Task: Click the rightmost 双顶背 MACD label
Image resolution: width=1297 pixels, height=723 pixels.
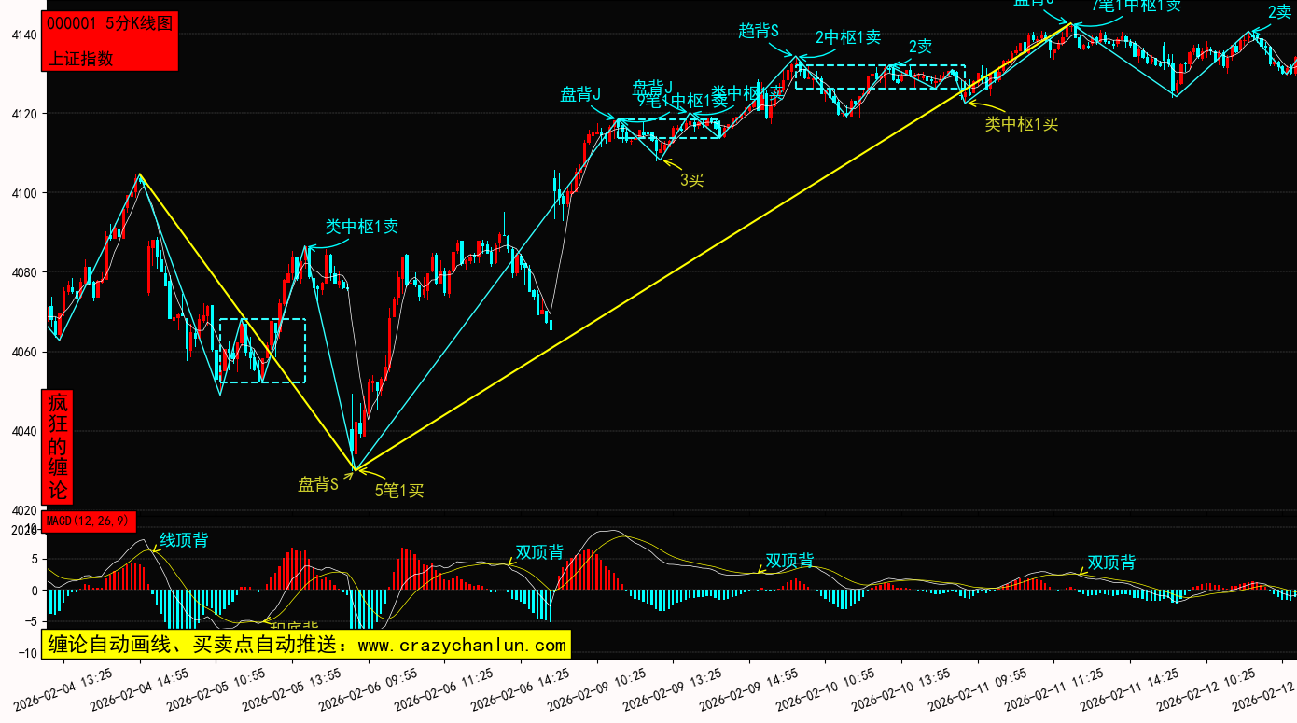Action: click(x=1111, y=563)
